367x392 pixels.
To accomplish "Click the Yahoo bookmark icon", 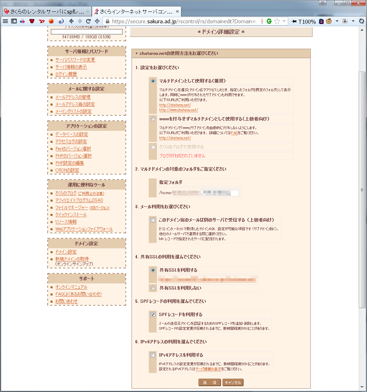I will [42, 21].
